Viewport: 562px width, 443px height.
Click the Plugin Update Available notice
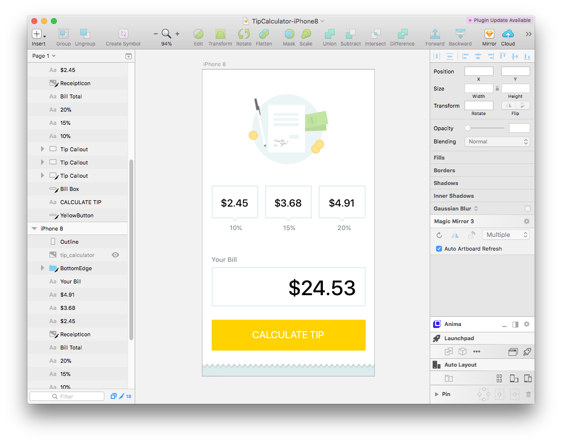tap(499, 21)
